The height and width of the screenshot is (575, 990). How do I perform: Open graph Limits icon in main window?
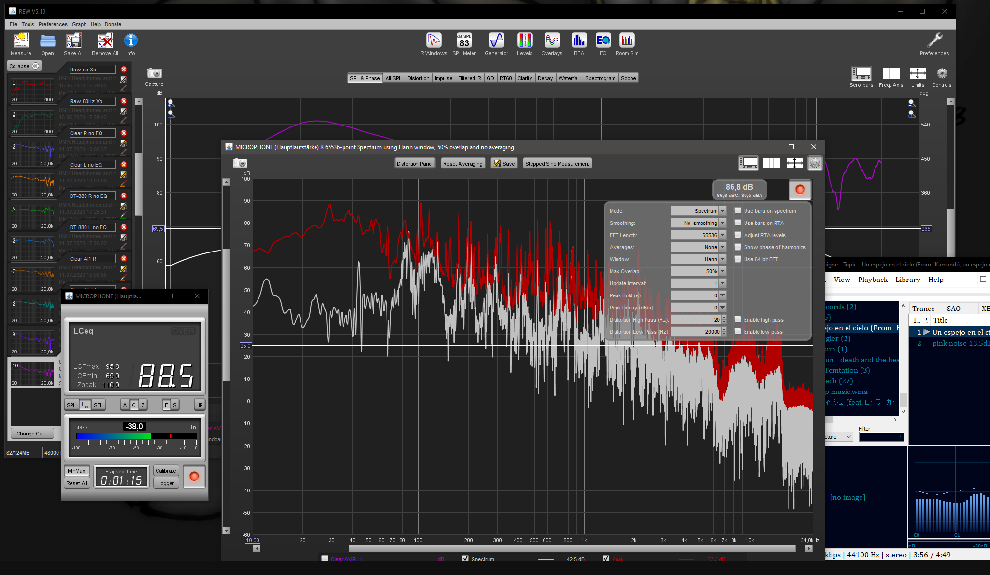click(x=918, y=73)
